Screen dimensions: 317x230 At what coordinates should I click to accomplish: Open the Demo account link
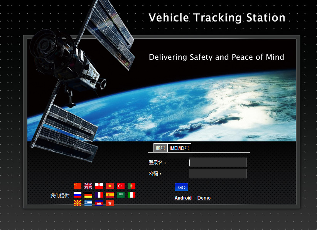coord(204,198)
